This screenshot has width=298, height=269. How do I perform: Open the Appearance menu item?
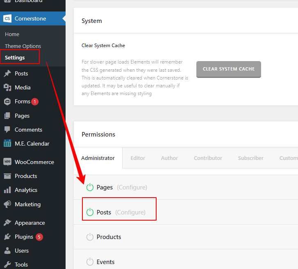[x=30, y=223]
